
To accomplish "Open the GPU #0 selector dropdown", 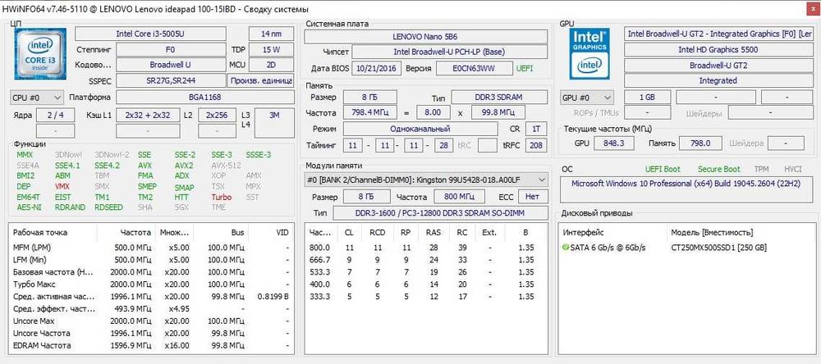I will pos(587,98).
